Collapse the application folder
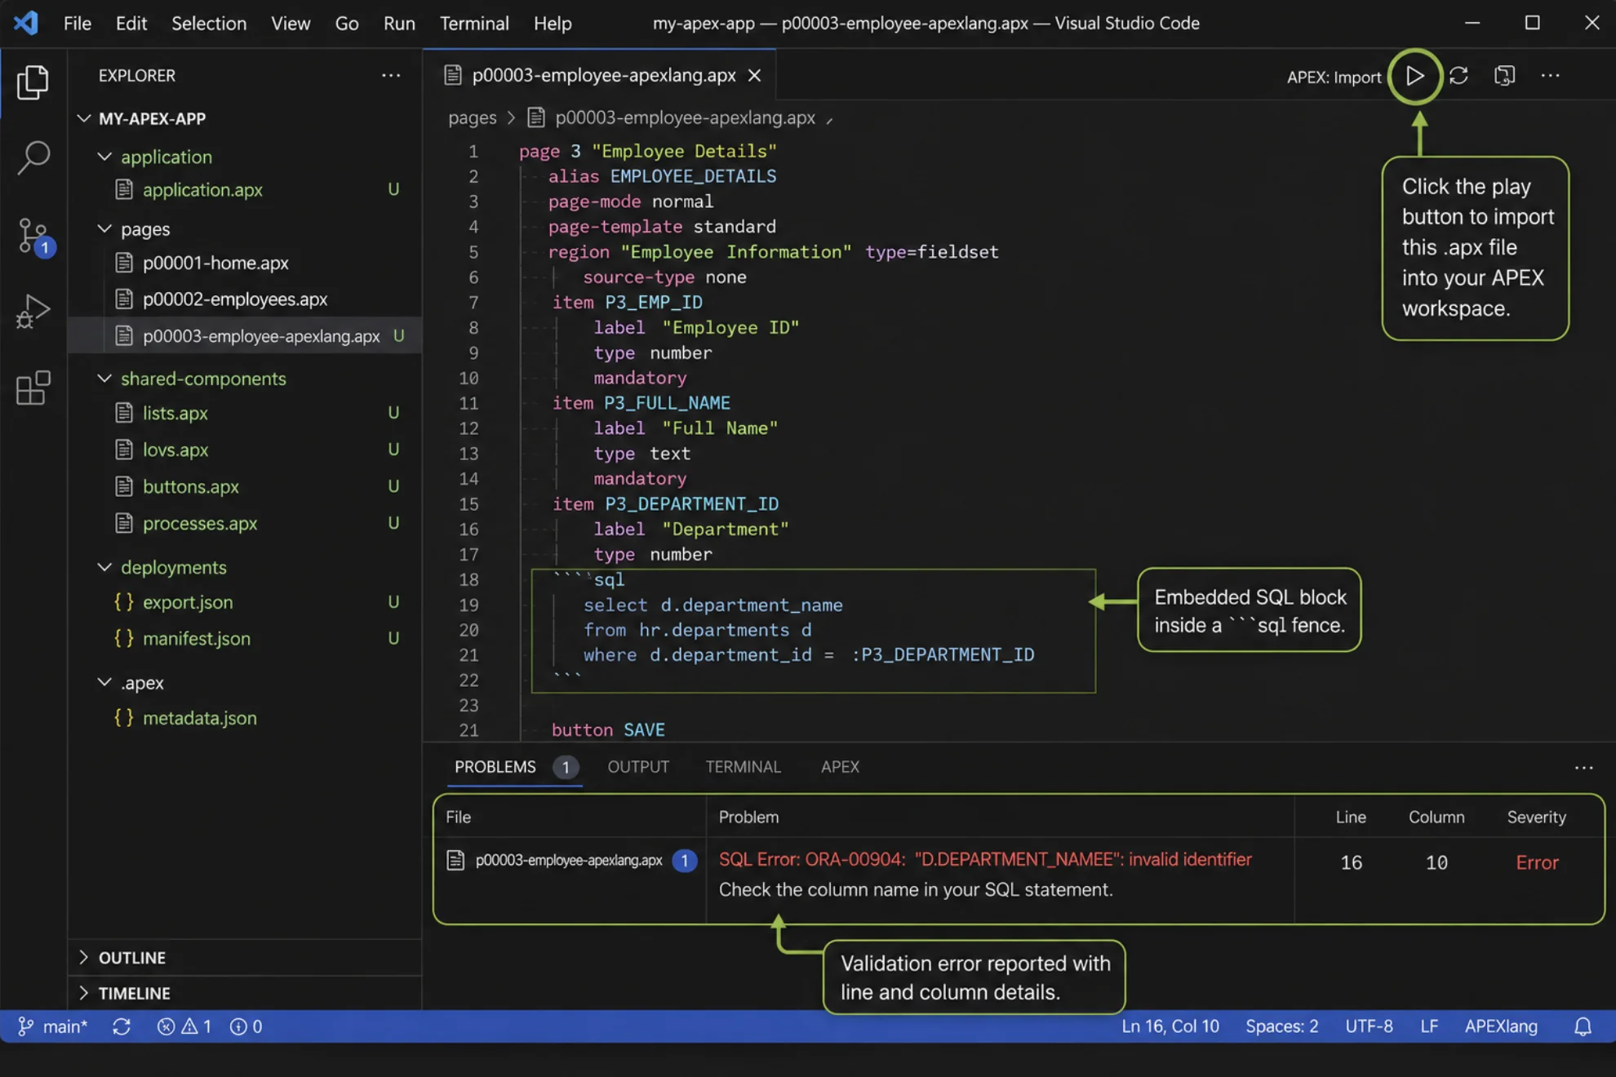The width and height of the screenshot is (1616, 1077). tap(104, 156)
